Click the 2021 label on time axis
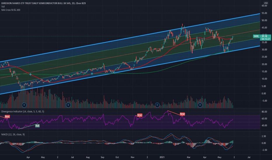This screenshot has width=272, height=160. pos(162,157)
